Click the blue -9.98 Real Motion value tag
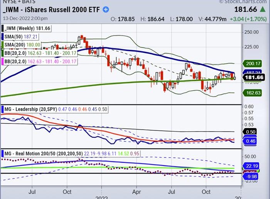The width and height of the screenshot is (270, 199). click(251, 177)
